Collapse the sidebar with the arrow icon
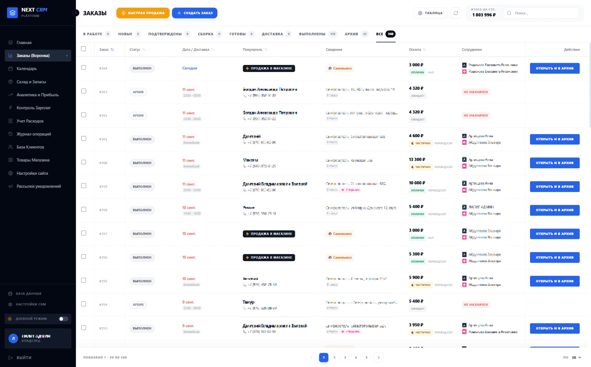591x367 pixels. [76, 13]
